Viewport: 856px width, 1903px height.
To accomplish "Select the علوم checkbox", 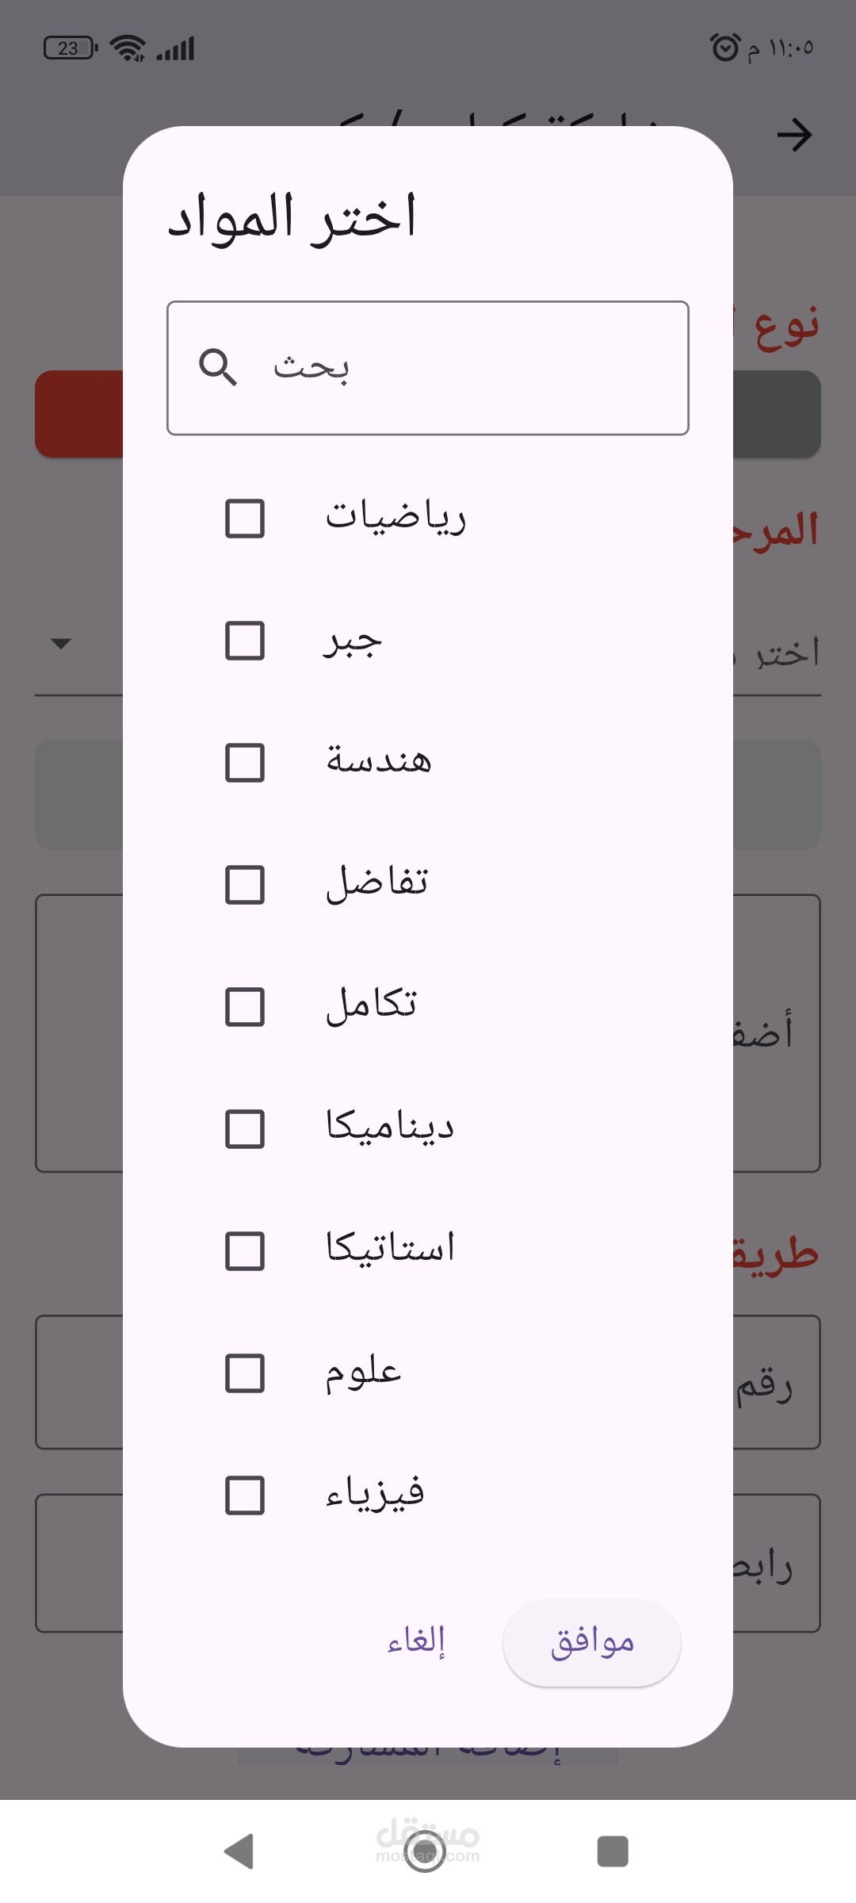I will [x=245, y=1373].
